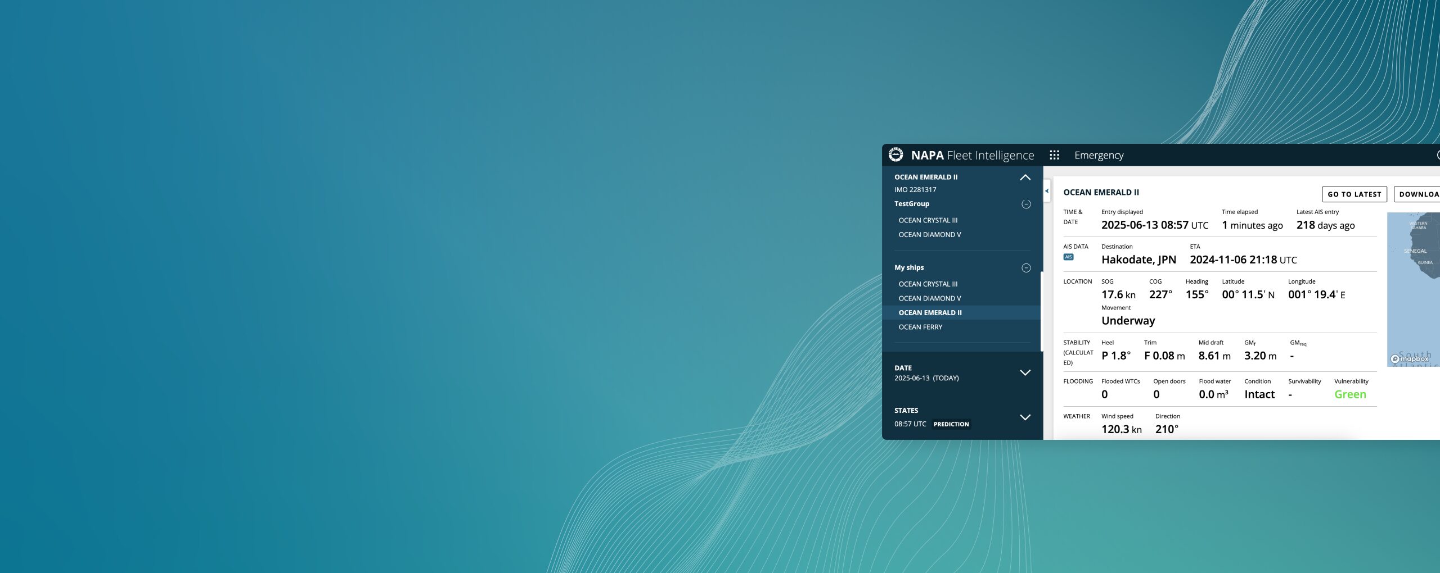This screenshot has height=573, width=1440.
Task: Click the '1 minutes ago' time elapsed value
Action: tap(1252, 225)
